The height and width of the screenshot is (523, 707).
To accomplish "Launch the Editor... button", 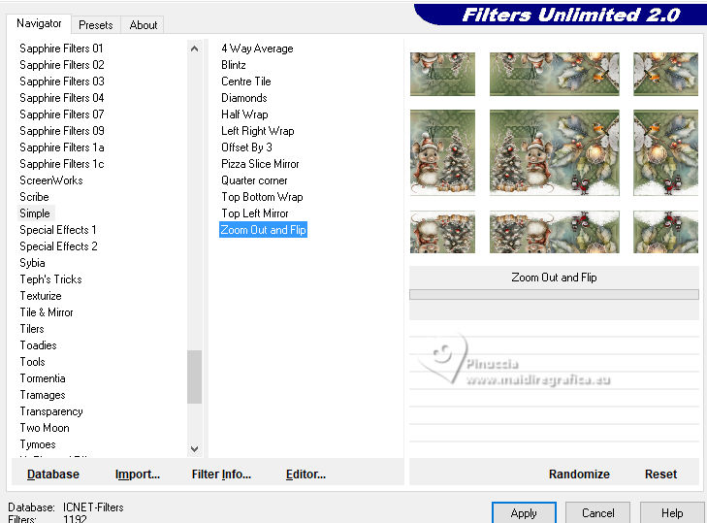I will pyautogui.click(x=305, y=474).
